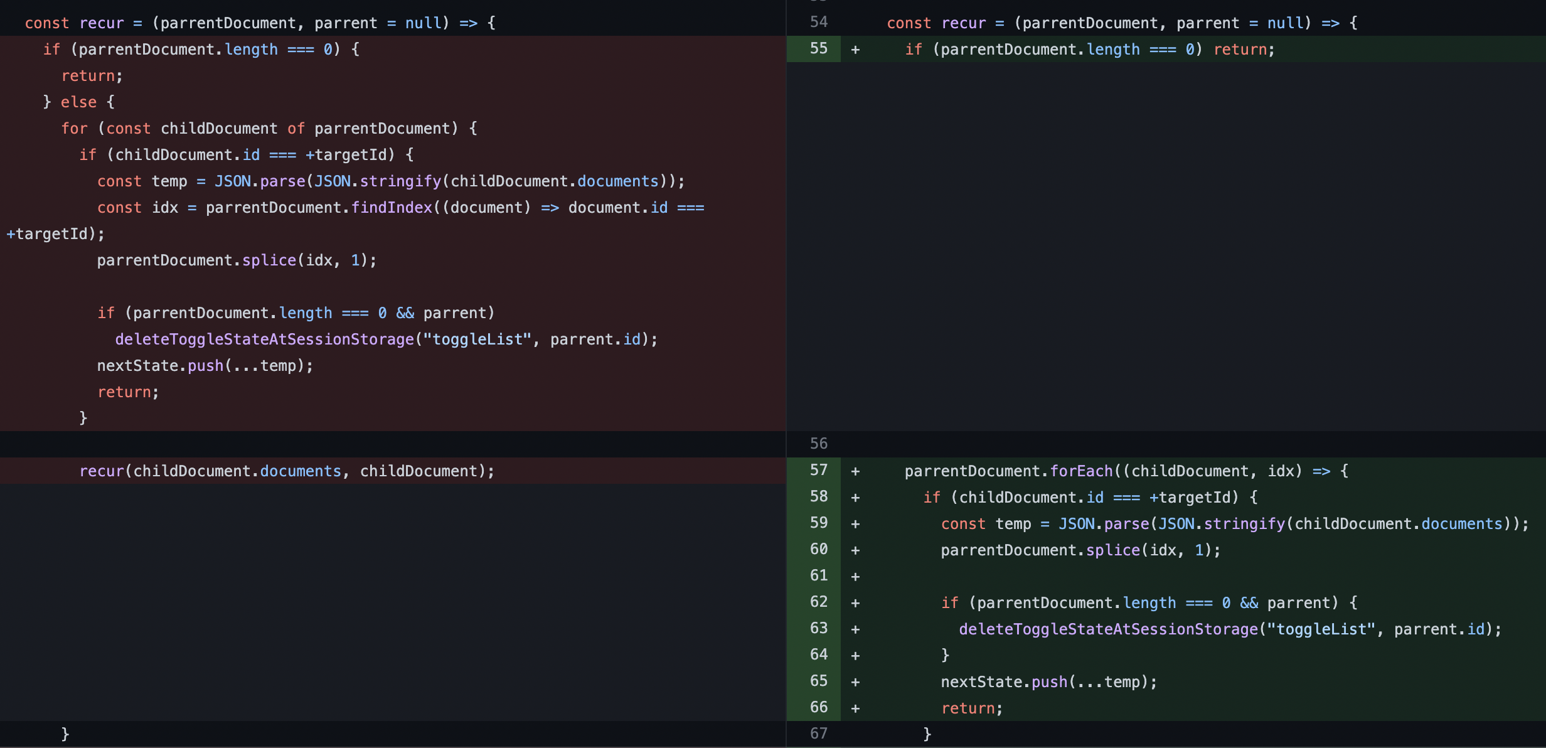Select line number 67 at the bottom
The height and width of the screenshot is (748, 1546).
[818, 734]
